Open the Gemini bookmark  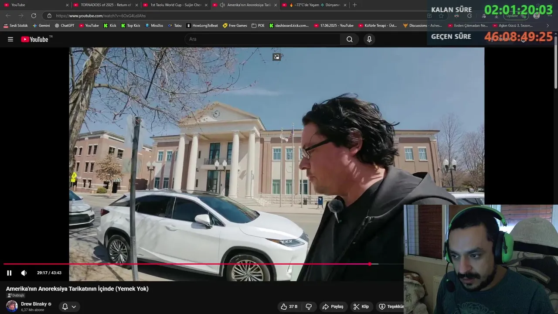41,25
